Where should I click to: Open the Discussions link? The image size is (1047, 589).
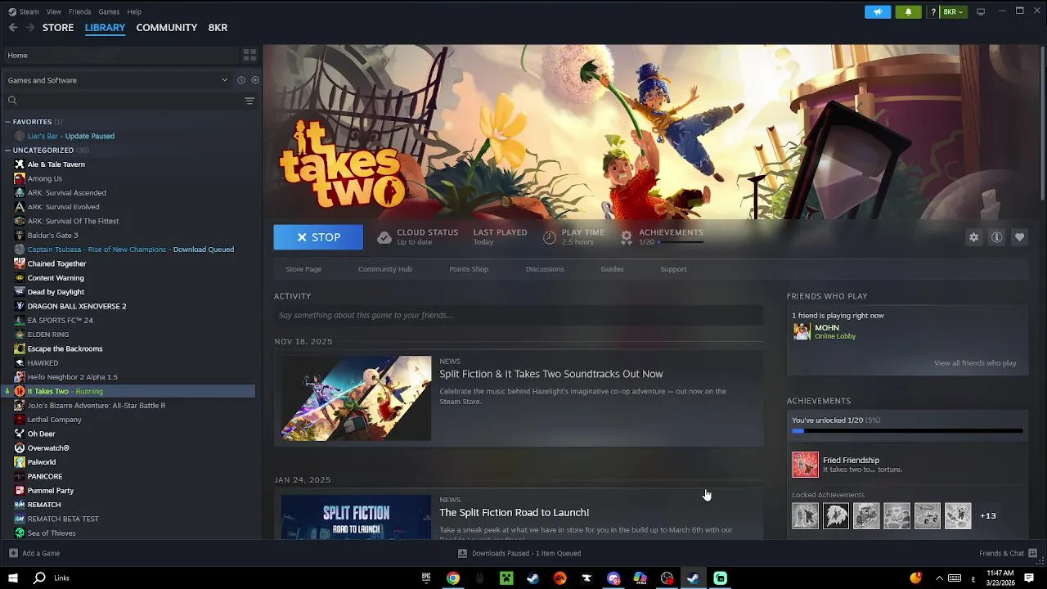(545, 269)
